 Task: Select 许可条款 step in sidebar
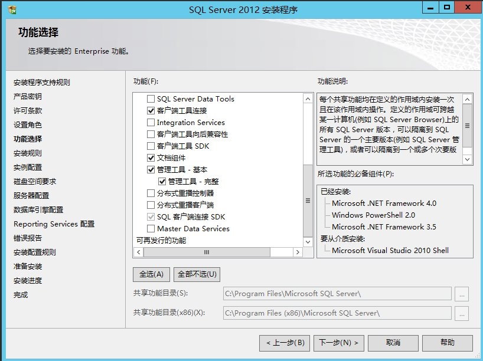tap(27, 110)
